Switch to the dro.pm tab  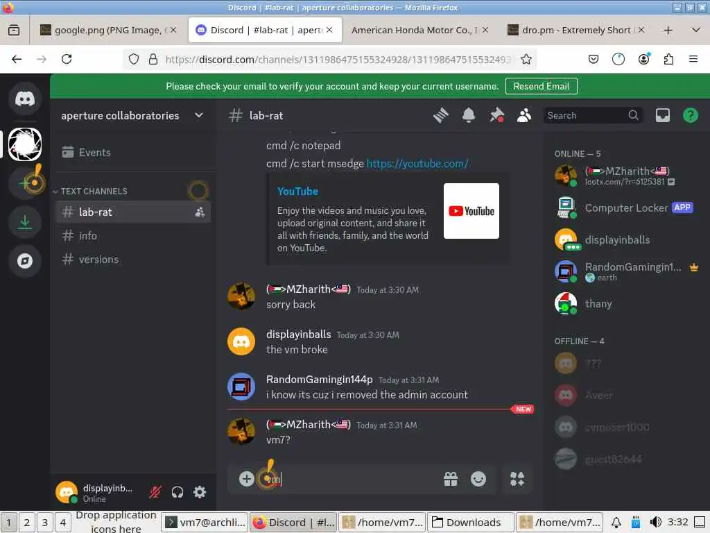[x=576, y=30]
